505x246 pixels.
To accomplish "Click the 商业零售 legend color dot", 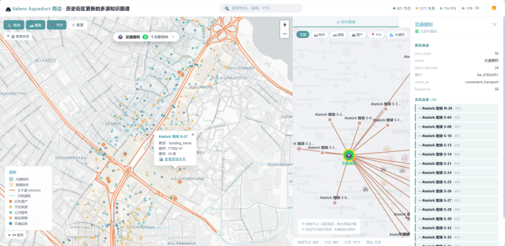I will [x=11, y=218].
